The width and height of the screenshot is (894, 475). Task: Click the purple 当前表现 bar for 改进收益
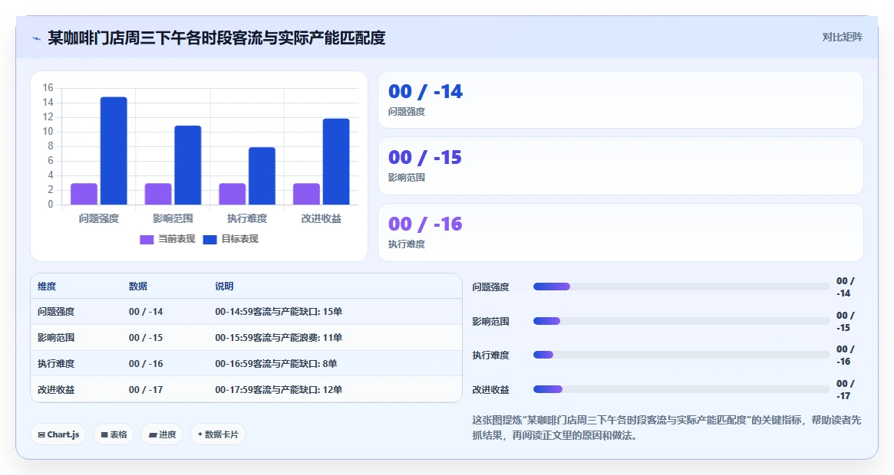(x=306, y=194)
